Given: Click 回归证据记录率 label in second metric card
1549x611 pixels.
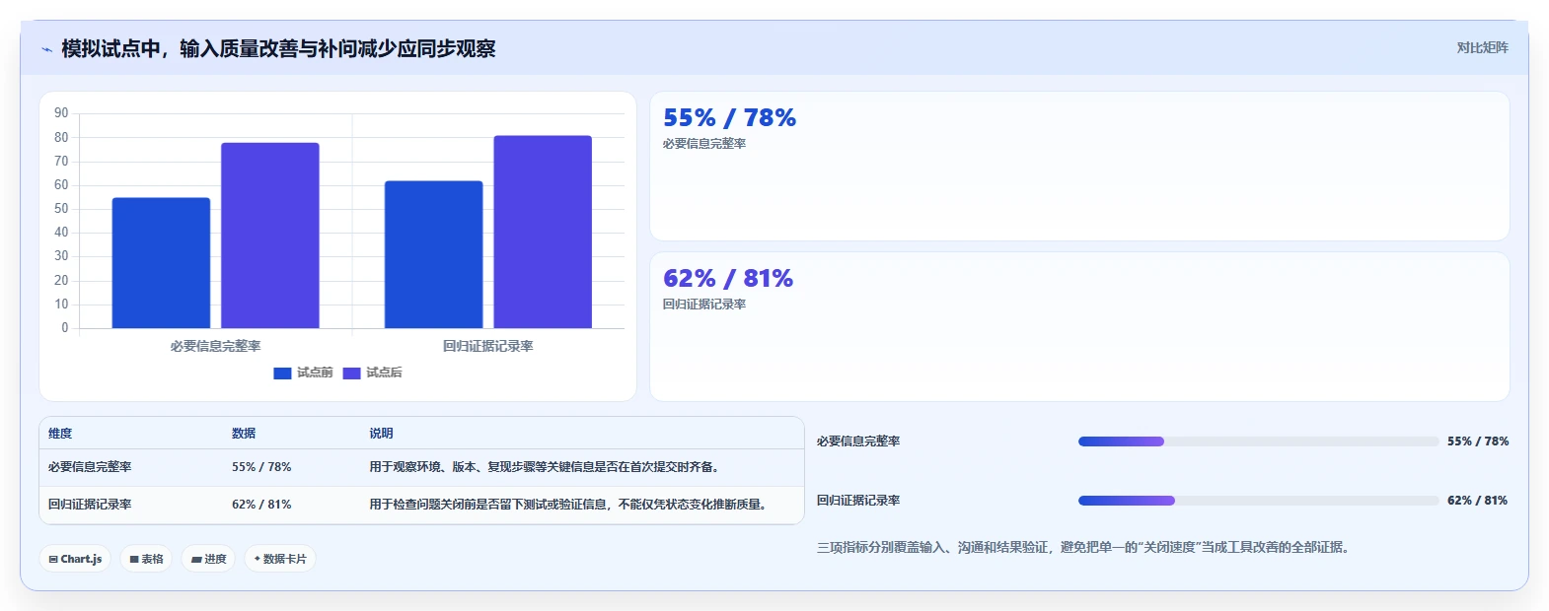Looking at the screenshot, I should point(704,305).
